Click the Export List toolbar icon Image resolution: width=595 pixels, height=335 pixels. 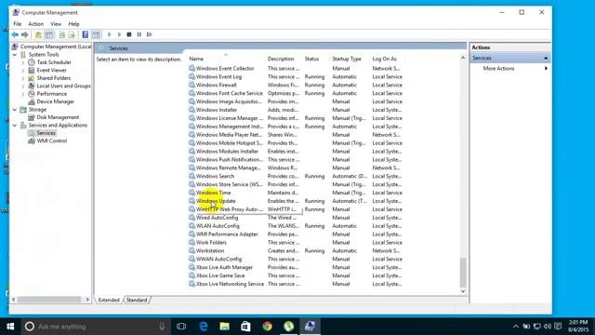tap(72, 35)
